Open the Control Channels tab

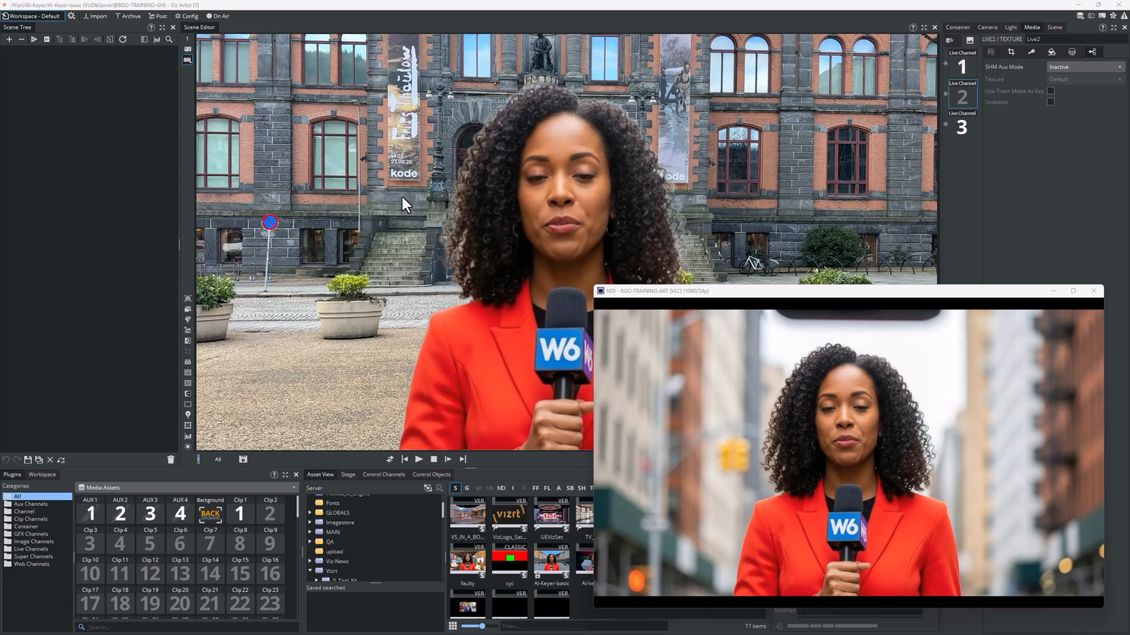pos(384,475)
